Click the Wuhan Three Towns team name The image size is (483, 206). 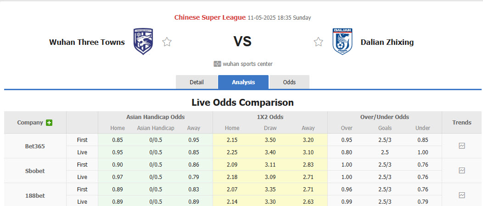[x=87, y=42]
